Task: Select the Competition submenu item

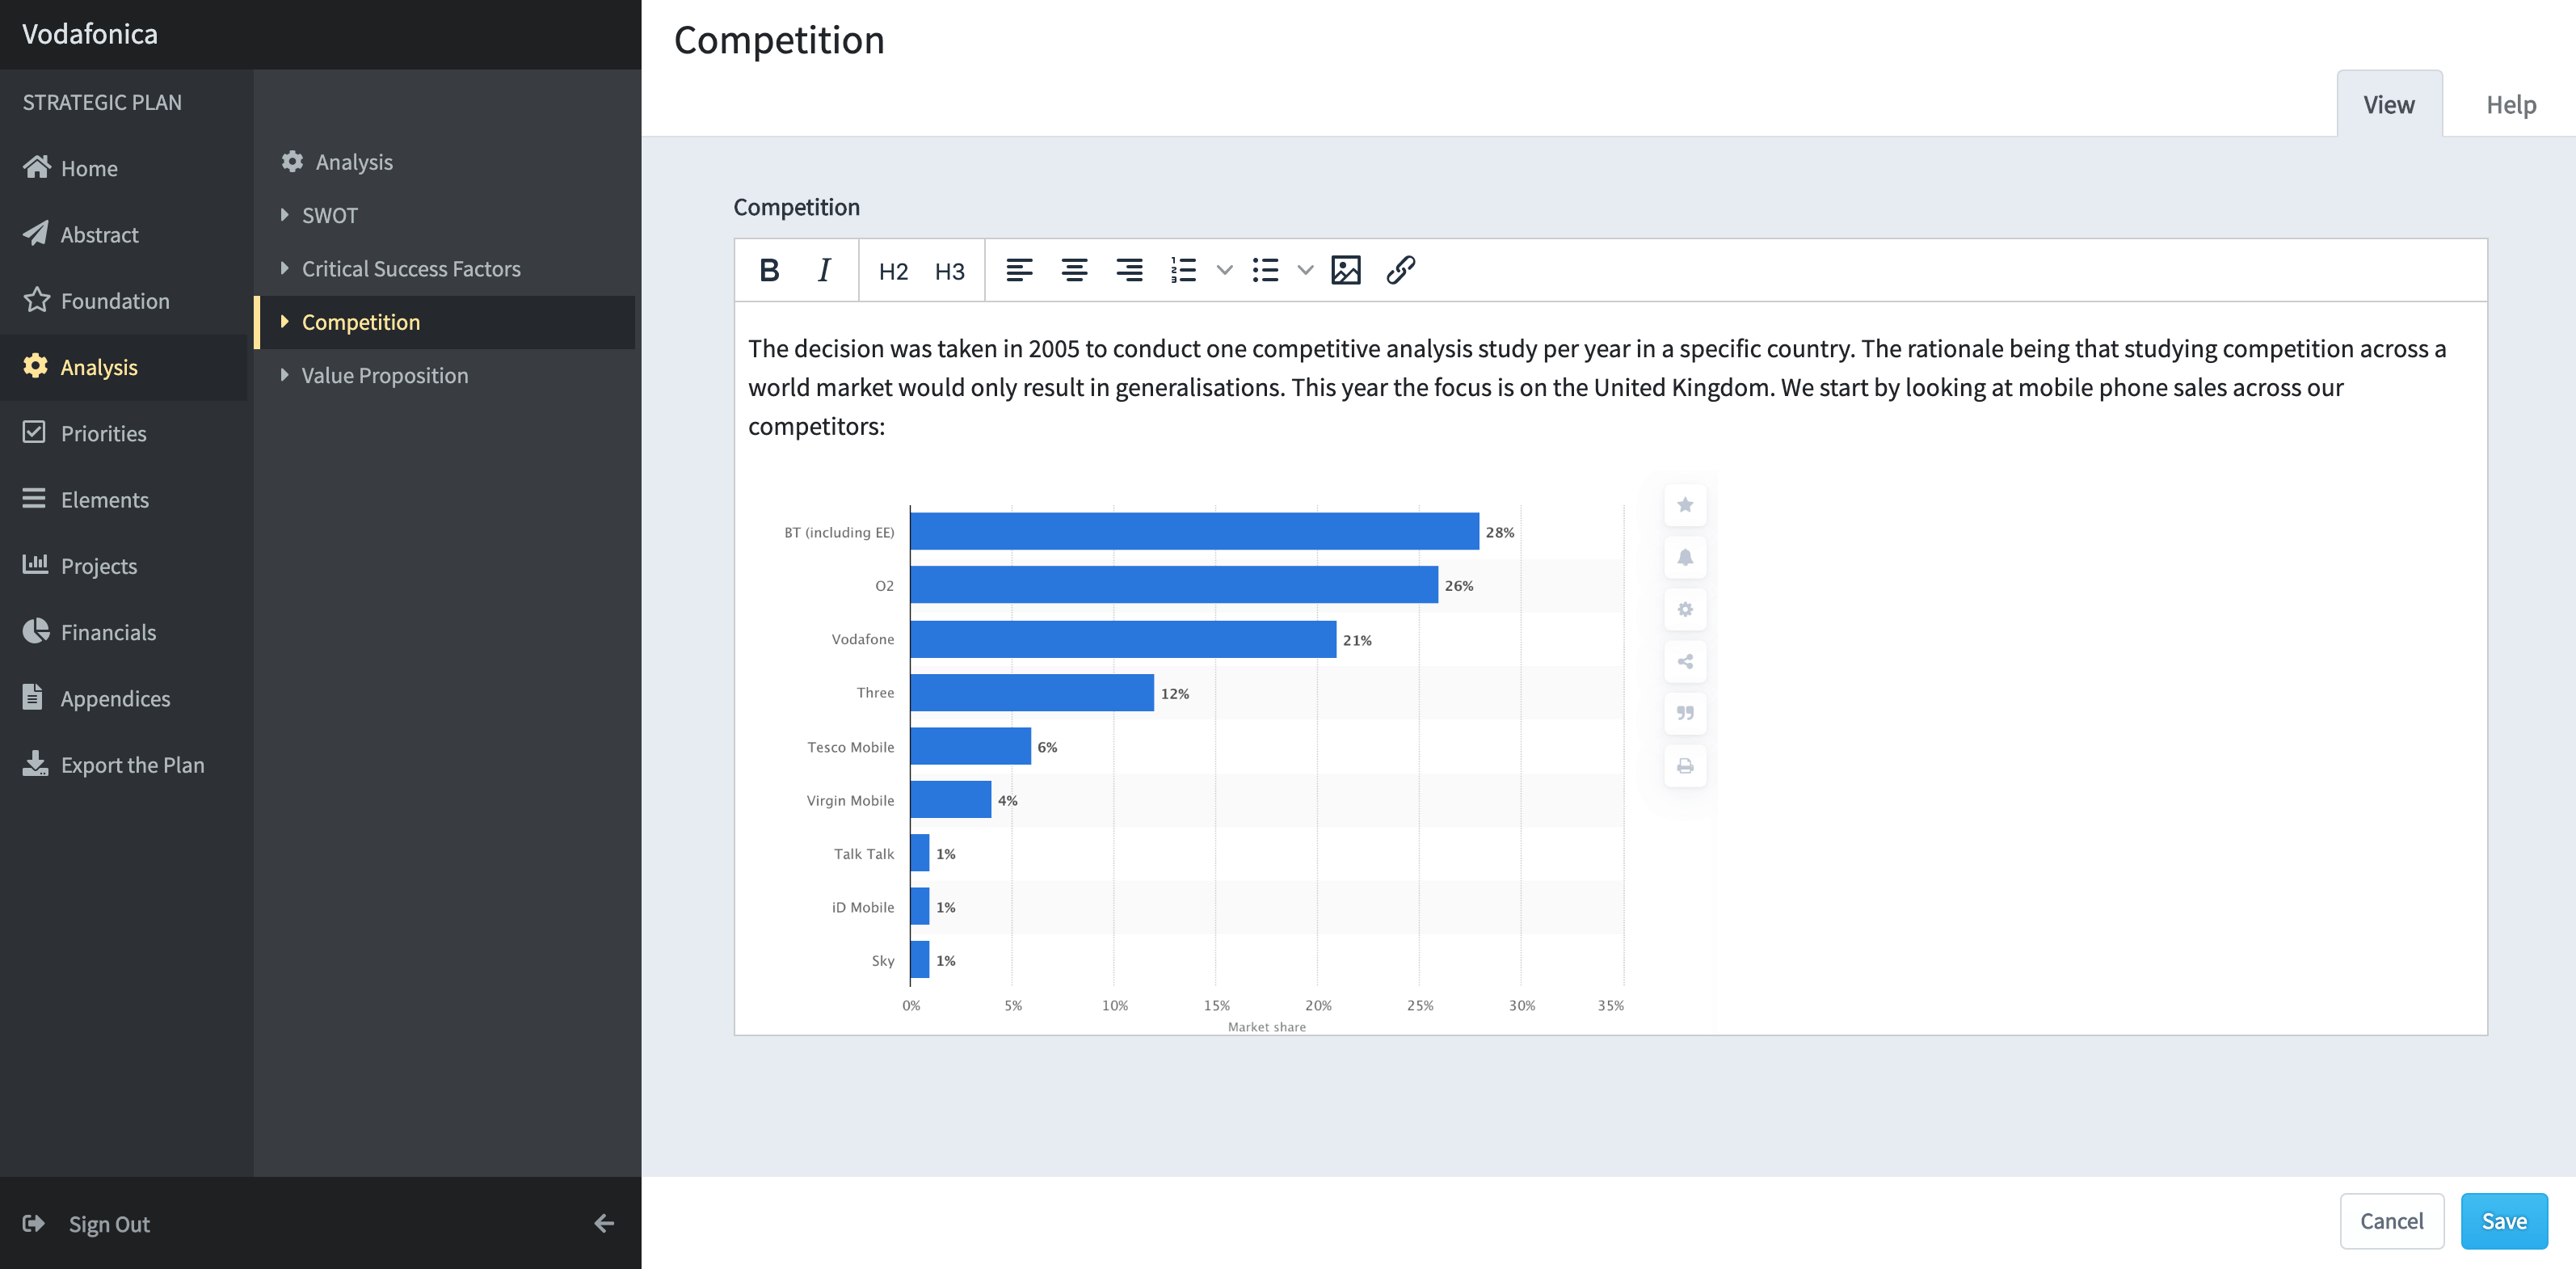Action: (445, 322)
